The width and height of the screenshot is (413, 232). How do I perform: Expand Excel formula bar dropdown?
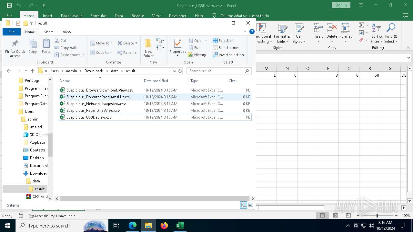pos(409,58)
